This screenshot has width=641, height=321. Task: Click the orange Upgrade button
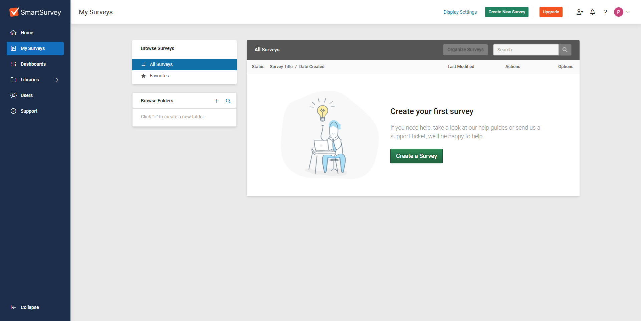click(551, 12)
